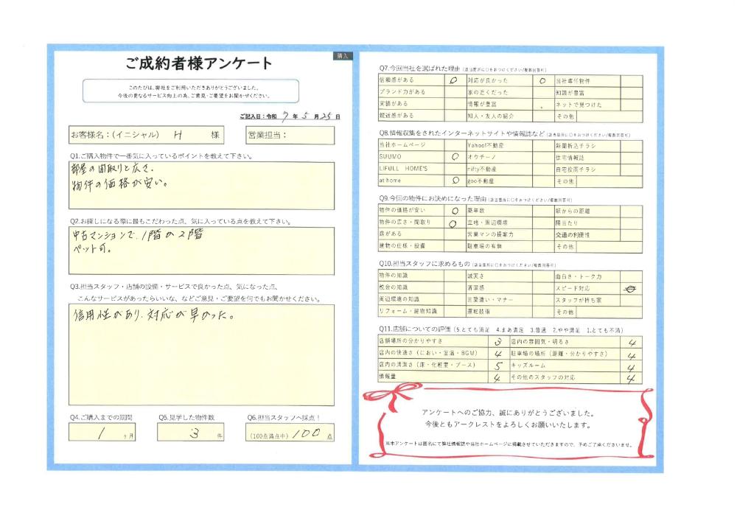
Task: Click the Q7 その他 free-text cell
Action: point(609,116)
